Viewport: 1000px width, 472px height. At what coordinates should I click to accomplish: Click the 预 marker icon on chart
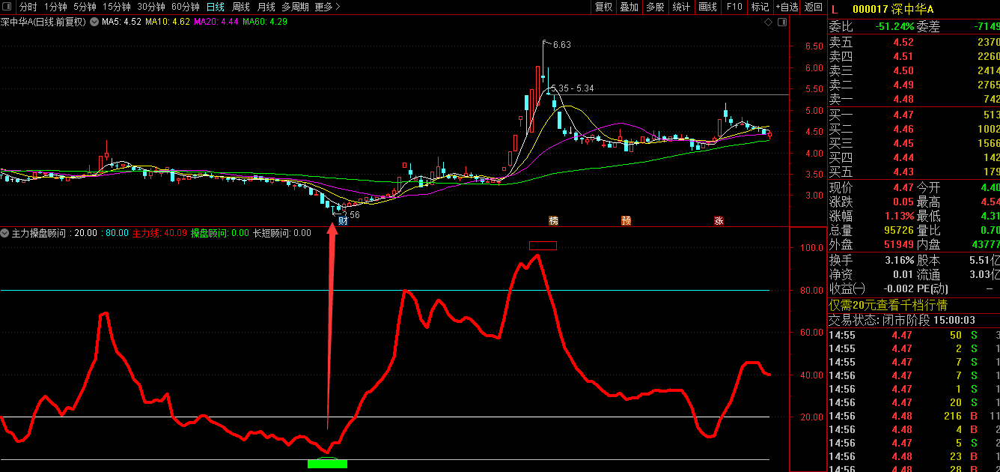(x=626, y=220)
